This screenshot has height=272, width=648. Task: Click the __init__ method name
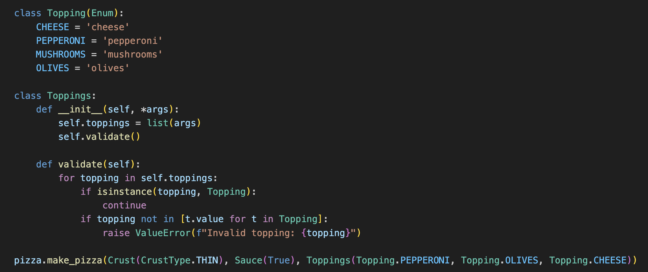[x=80, y=109]
